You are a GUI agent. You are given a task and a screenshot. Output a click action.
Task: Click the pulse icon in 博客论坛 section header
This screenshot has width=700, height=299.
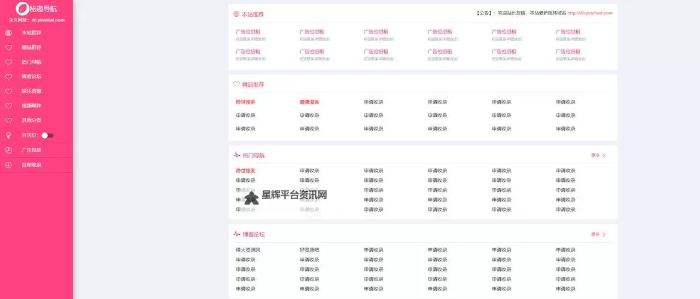tap(236, 234)
